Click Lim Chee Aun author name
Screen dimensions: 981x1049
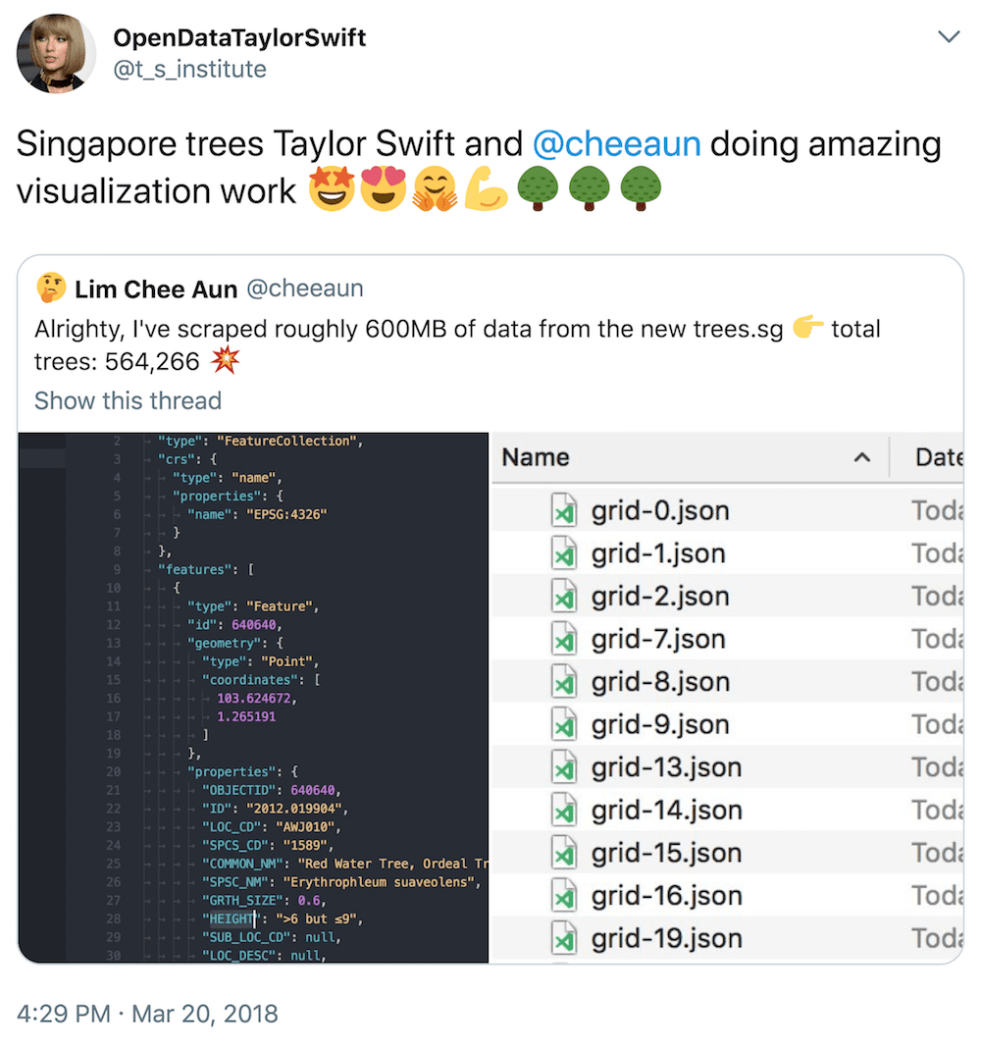156,288
